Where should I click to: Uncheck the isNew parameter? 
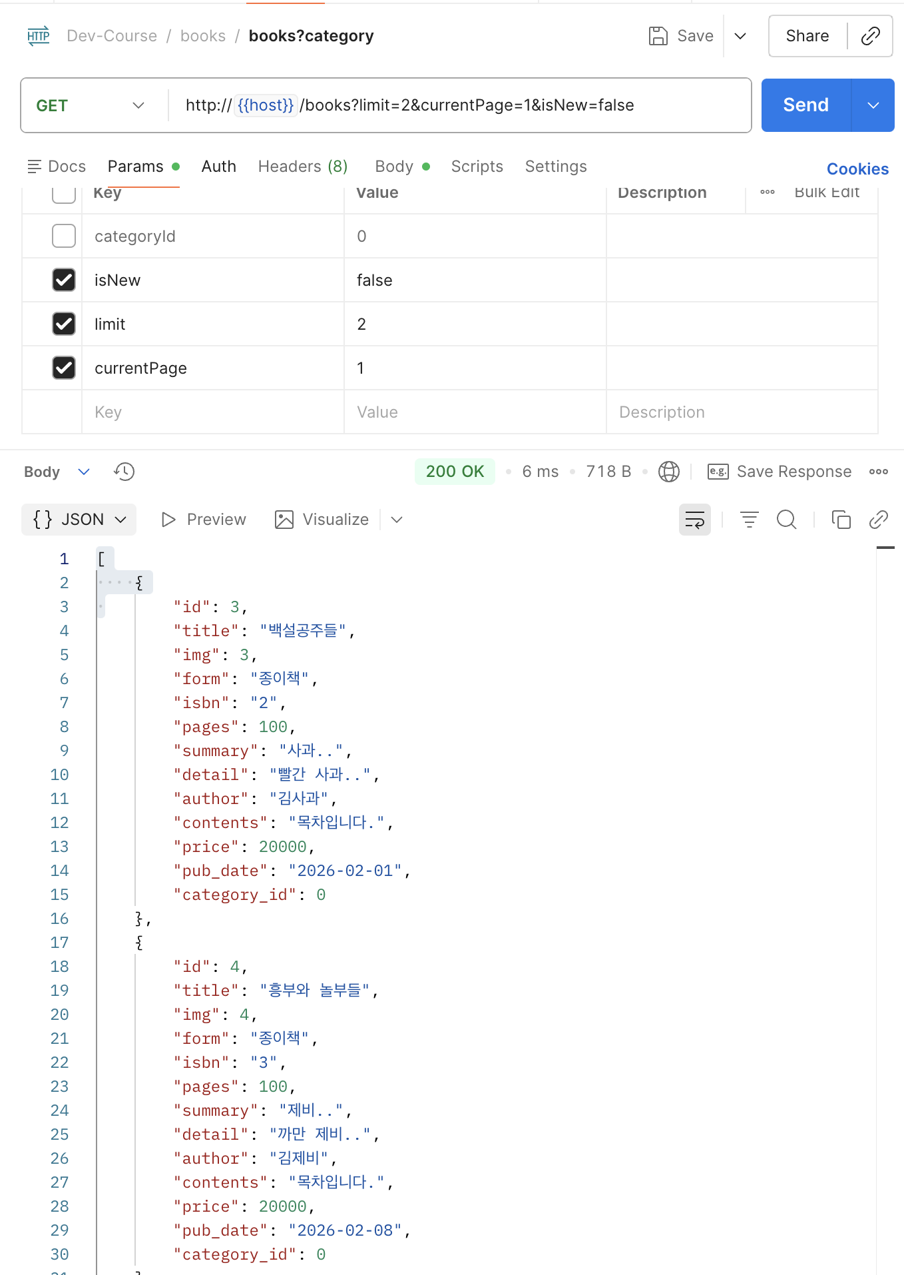point(64,280)
